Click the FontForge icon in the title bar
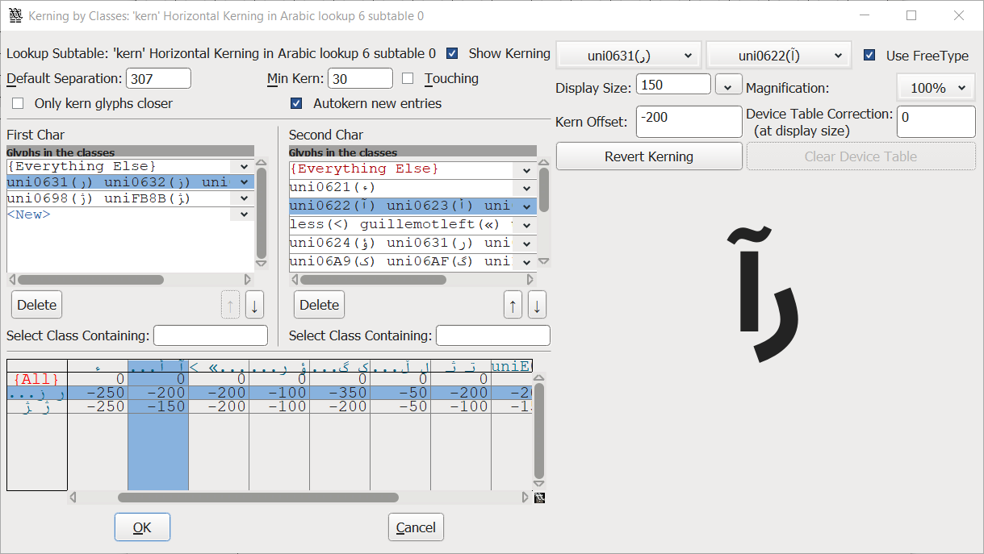This screenshot has height=554, width=984. [15, 15]
